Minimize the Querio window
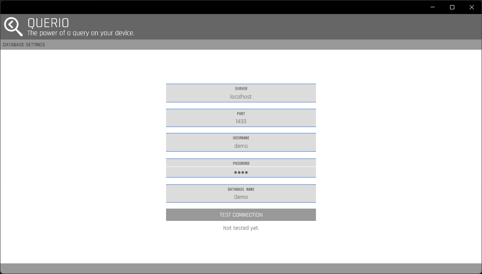 [x=433, y=7]
